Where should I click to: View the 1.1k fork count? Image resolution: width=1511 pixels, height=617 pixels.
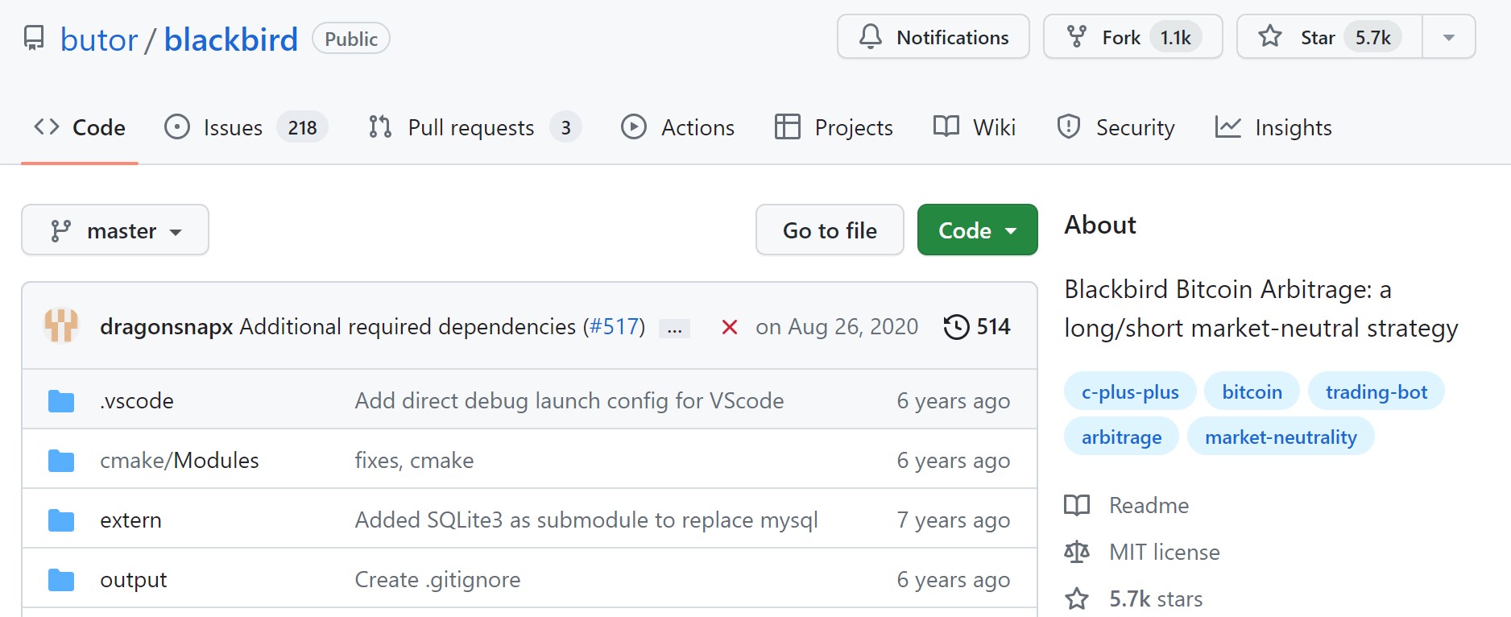point(1176,37)
